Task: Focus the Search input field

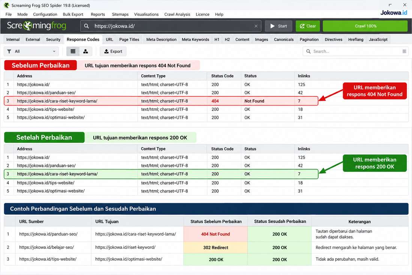Action: tap(355, 51)
